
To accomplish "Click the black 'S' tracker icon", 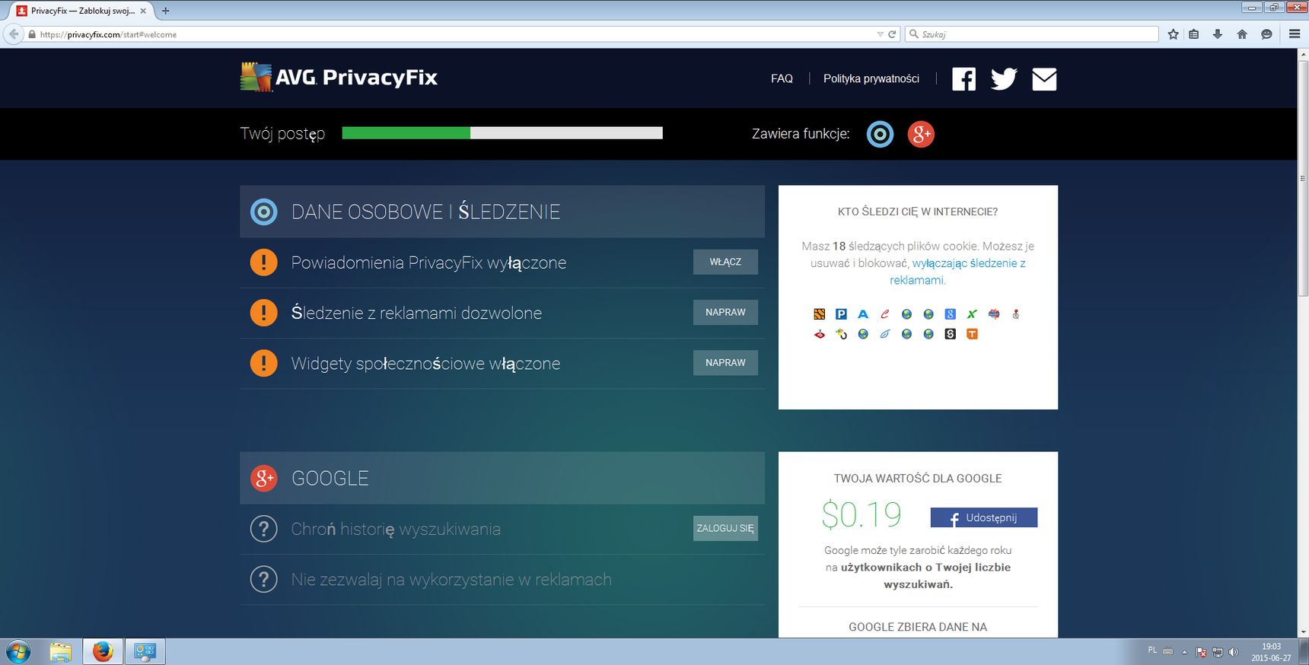I will pos(950,334).
